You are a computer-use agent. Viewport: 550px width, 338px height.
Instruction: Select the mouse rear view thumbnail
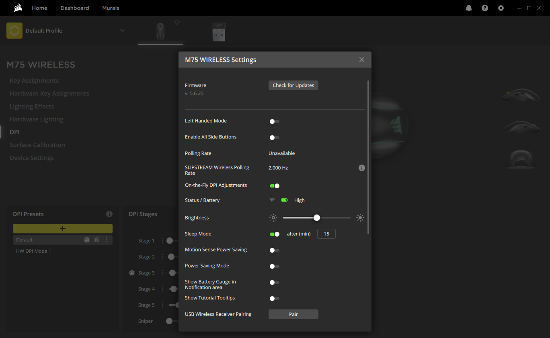click(x=521, y=159)
